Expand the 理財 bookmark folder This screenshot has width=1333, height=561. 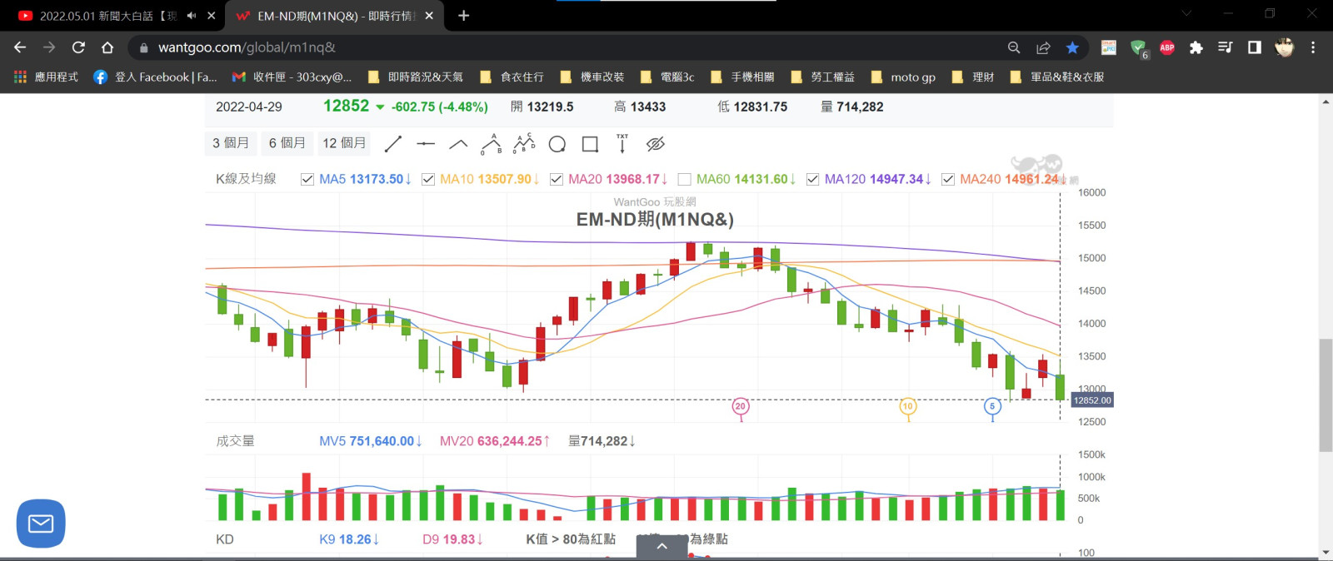pos(973,77)
